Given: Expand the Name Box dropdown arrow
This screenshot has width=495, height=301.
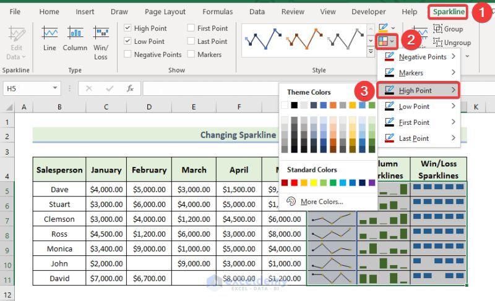Looking at the screenshot, I should coord(55,88).
